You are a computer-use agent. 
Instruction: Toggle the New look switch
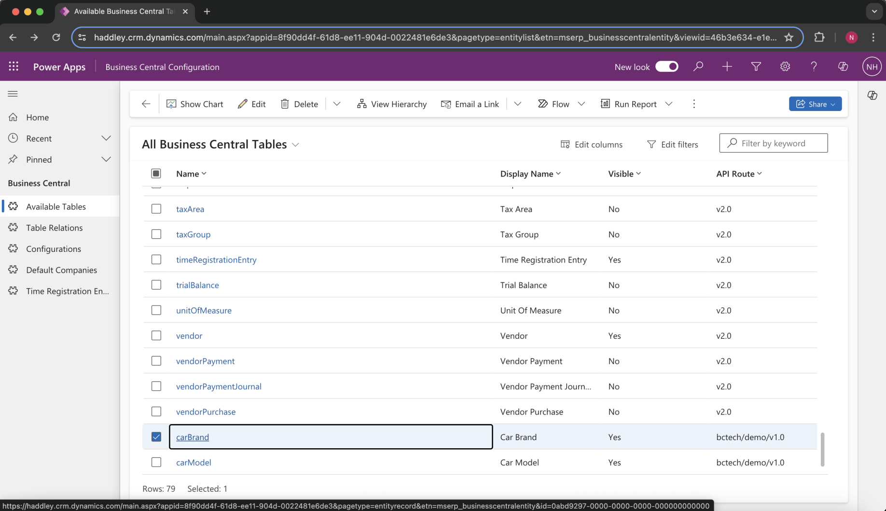[666, 67]
